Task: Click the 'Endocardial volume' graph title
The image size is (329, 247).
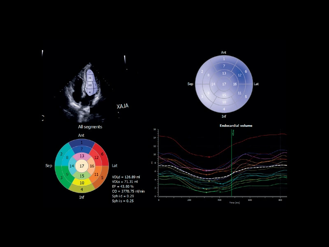Action: click(236, 125)
